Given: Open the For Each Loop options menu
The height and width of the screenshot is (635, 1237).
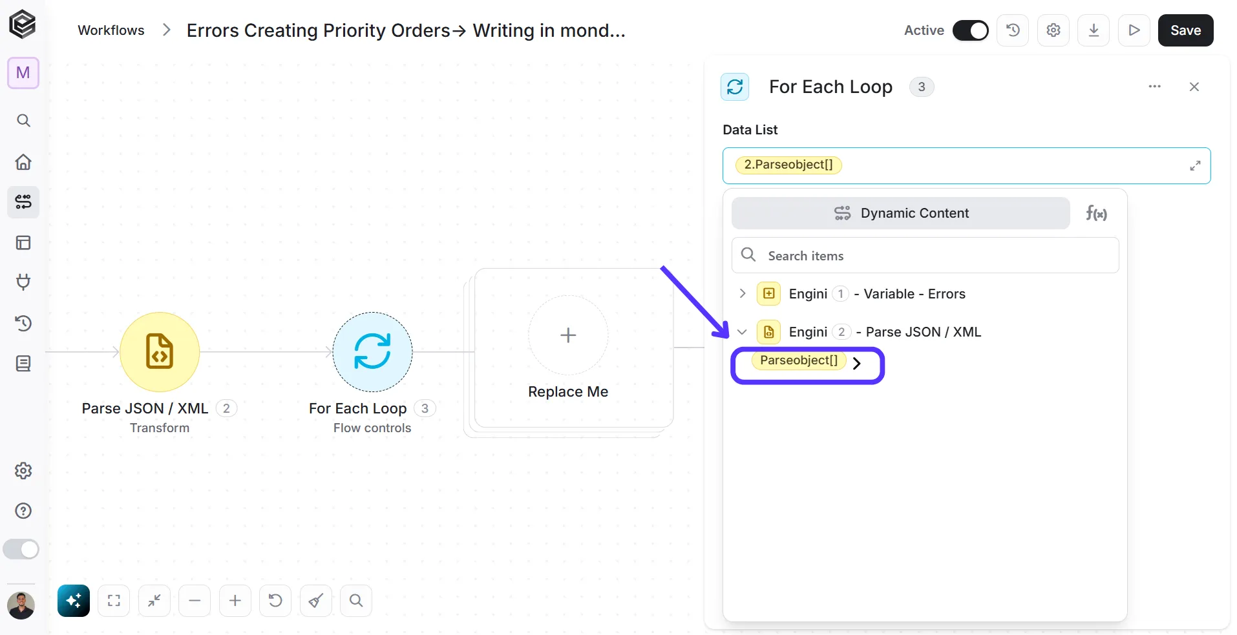Looking at the screenshot, I should pos(1154,87).
